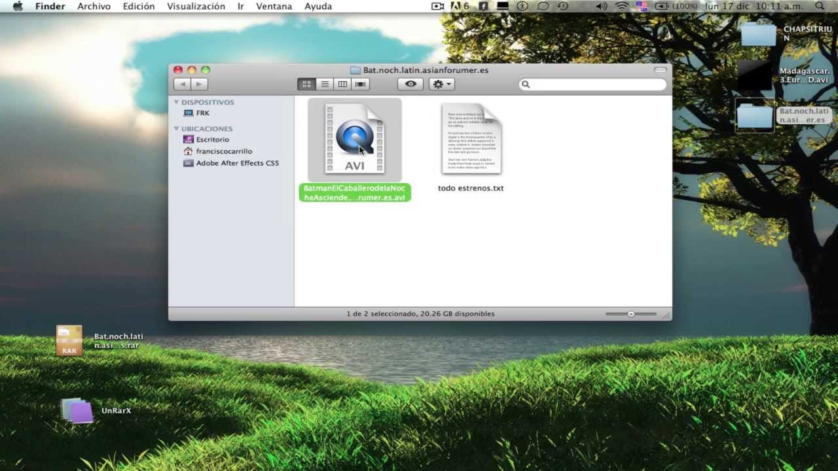Open the input source flag menu

click(642, 7)
